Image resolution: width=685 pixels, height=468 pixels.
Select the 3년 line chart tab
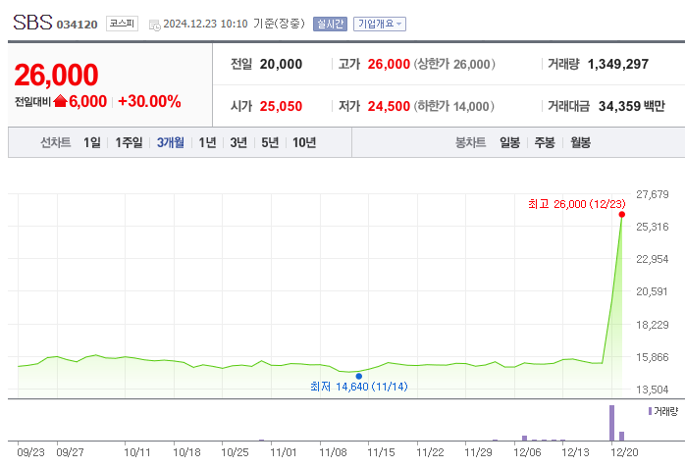tap(238, 142)
